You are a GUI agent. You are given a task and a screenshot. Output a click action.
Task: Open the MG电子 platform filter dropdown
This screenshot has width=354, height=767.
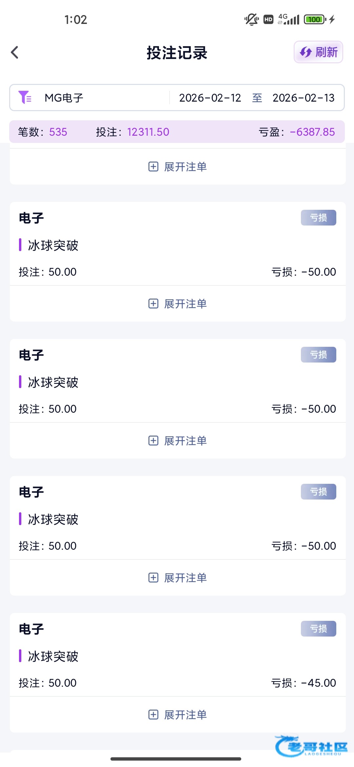point(64,98)
